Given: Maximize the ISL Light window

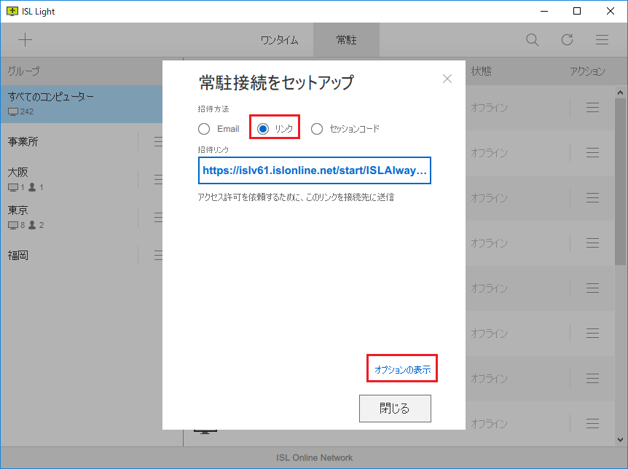Looking at the screenshot, I should (577, 11).
